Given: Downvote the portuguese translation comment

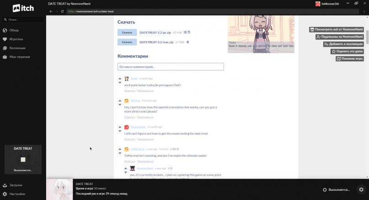Looking at the screenshot, I should (120, 83).
